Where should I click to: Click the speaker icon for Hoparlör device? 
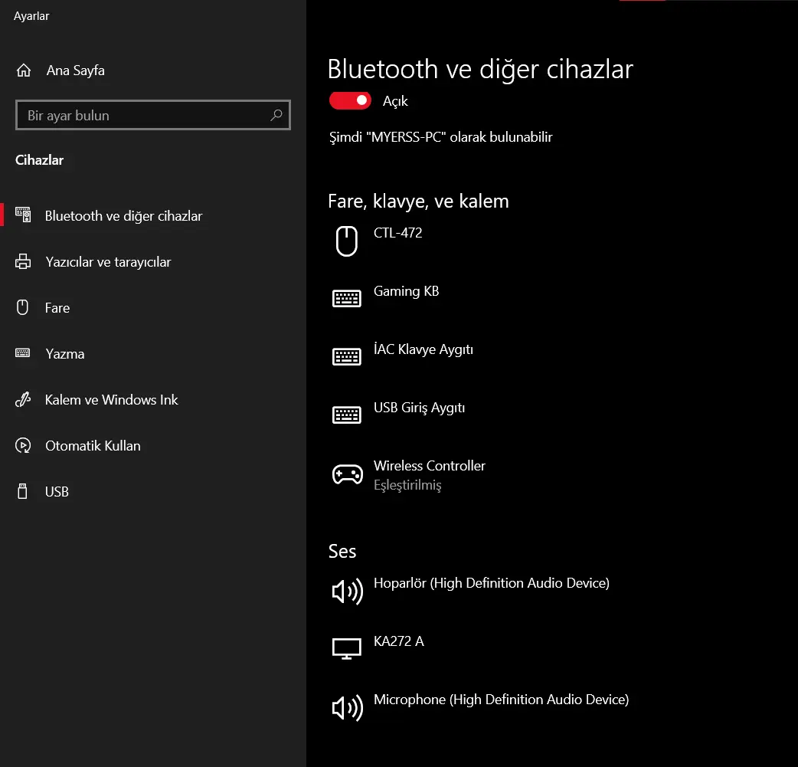click(347, 592)
